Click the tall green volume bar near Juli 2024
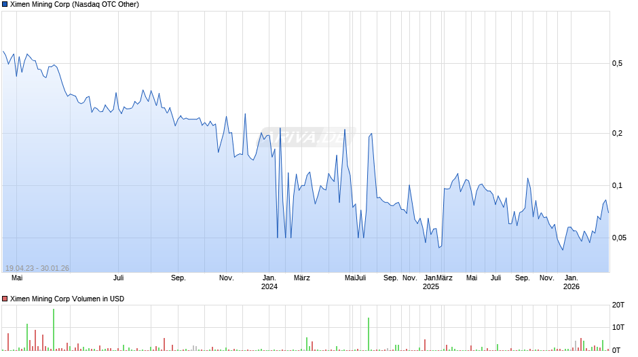Screen dimensions: 638x357 click(369, 334)
